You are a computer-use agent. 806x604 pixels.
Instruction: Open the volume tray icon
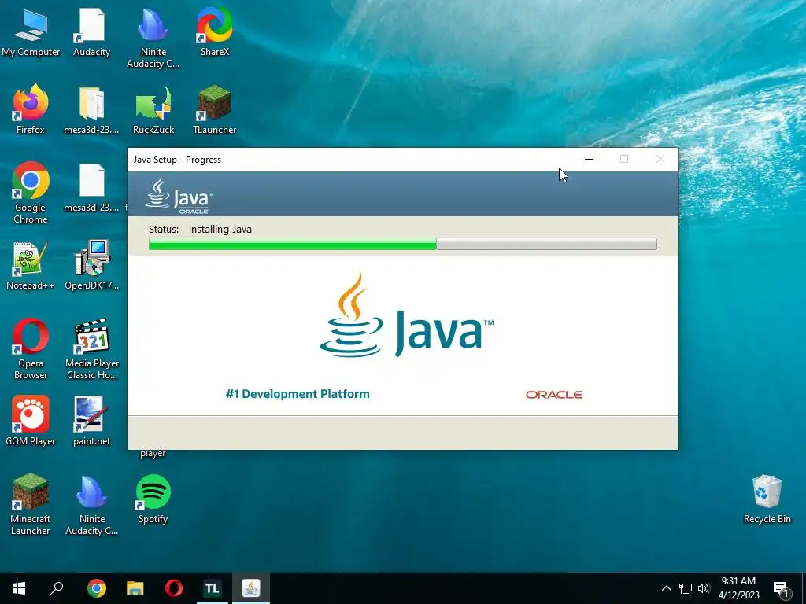pyautogui.click(x=704, y=588)
